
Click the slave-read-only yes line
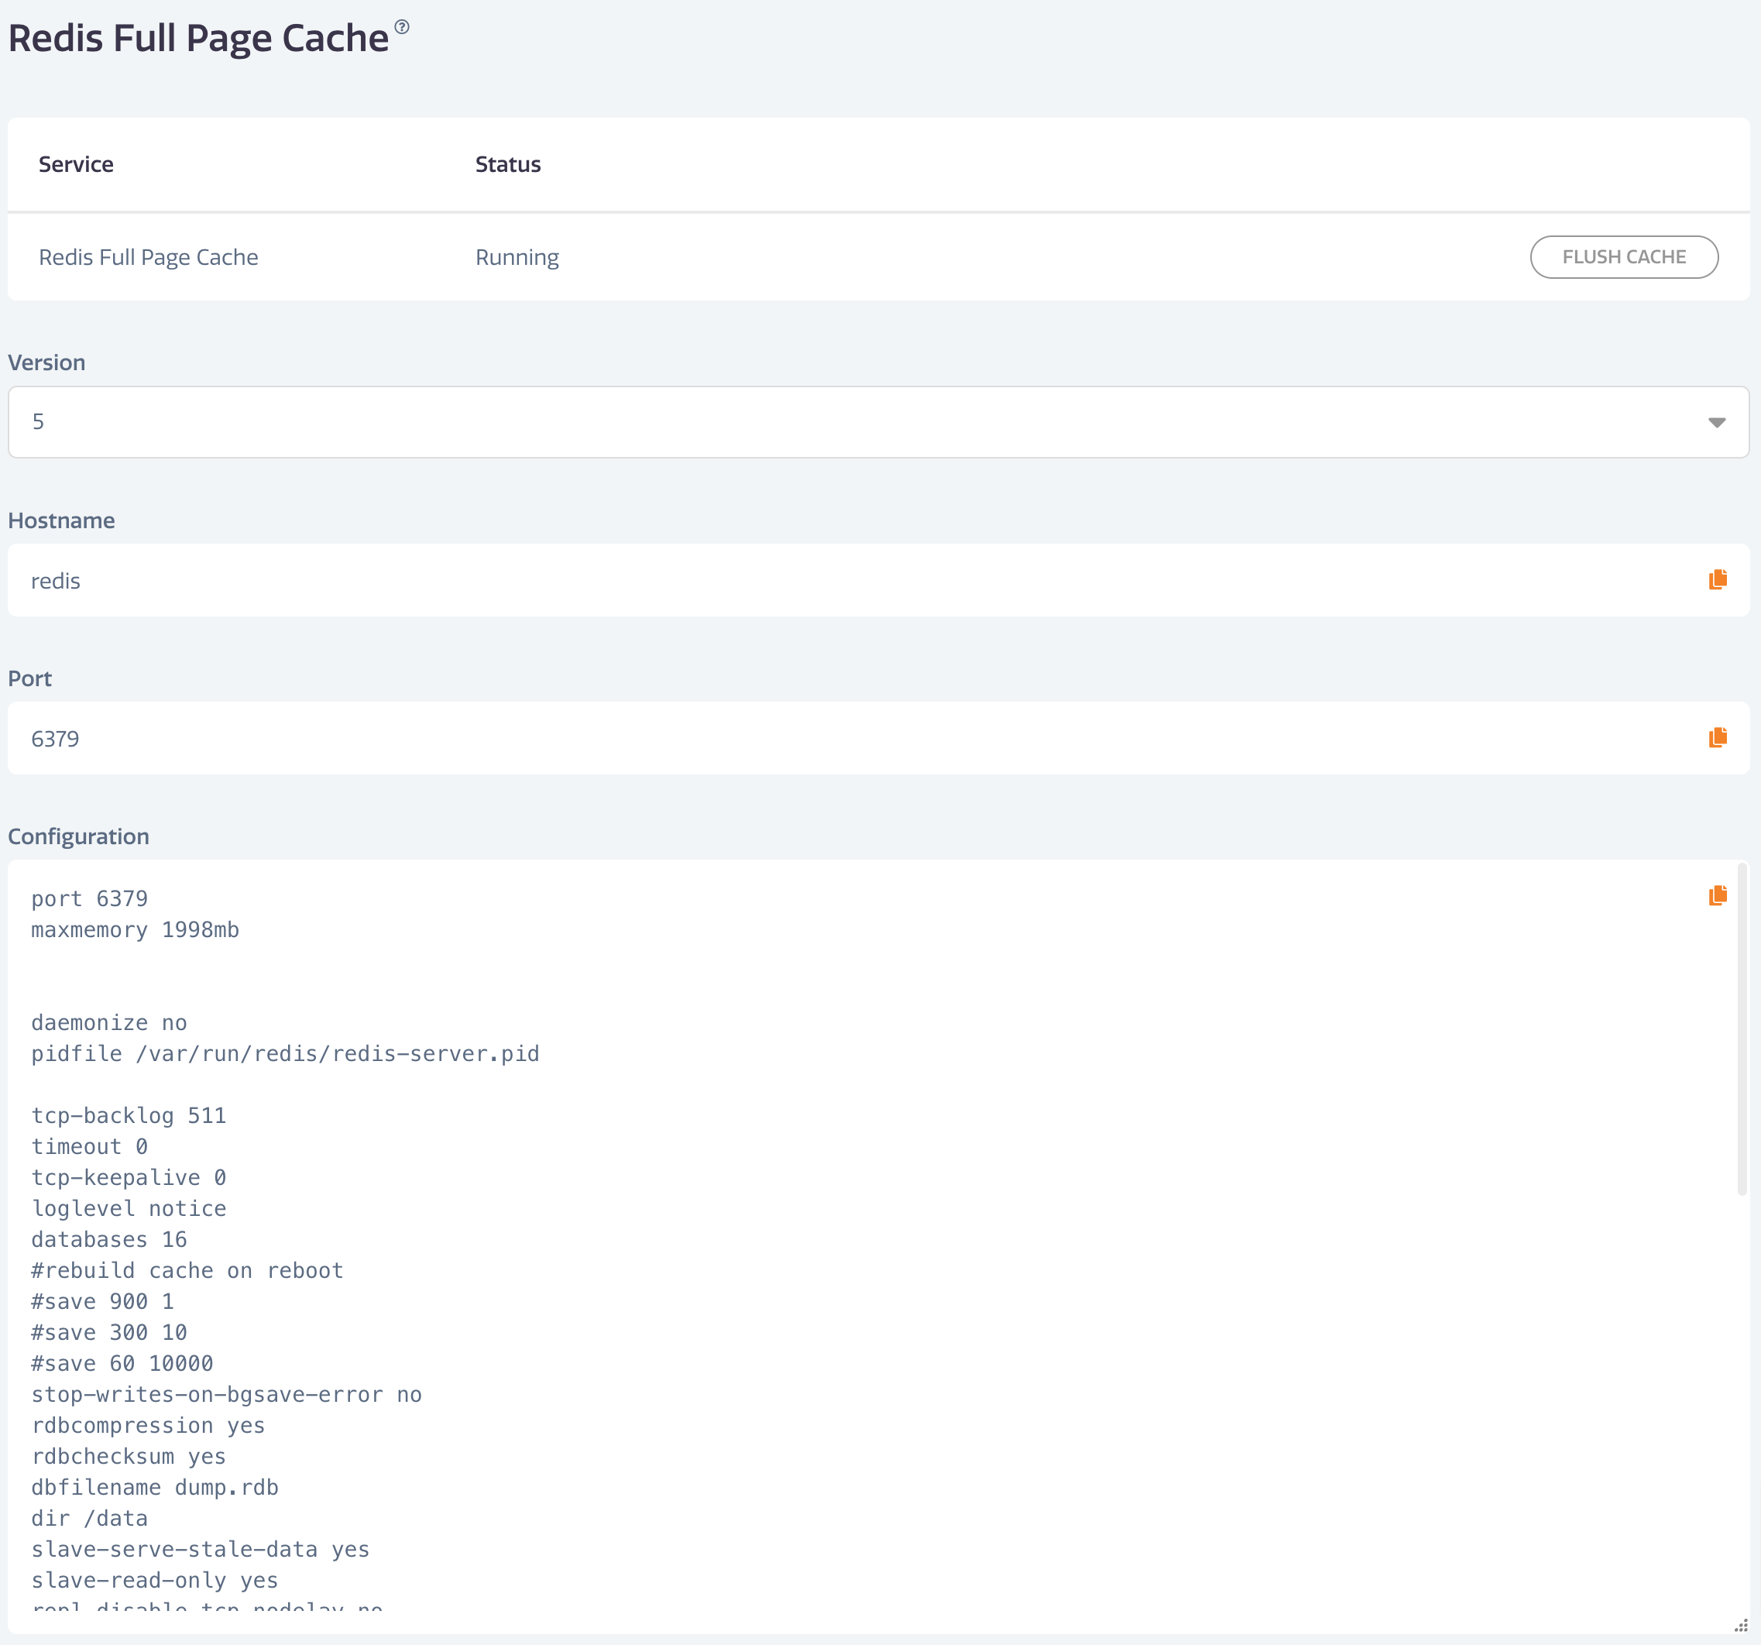[155, 1581]
